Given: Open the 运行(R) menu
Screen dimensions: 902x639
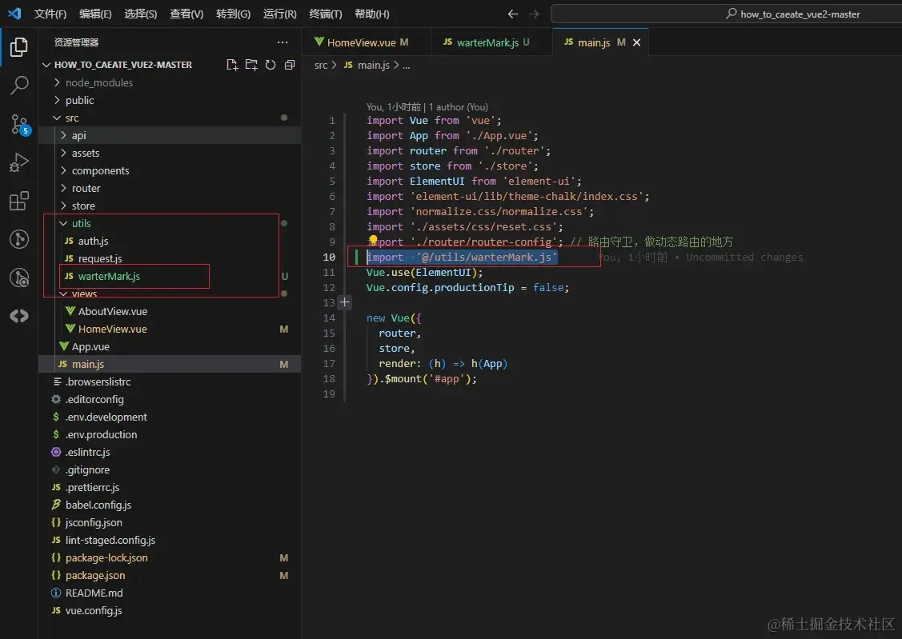Looking at the screenshot, I should (279, 14).
